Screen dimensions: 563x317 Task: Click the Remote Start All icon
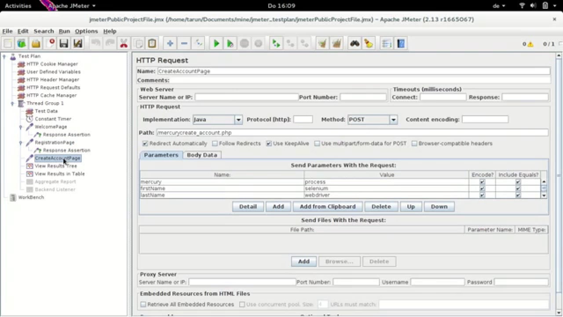(x=276, y=43)
